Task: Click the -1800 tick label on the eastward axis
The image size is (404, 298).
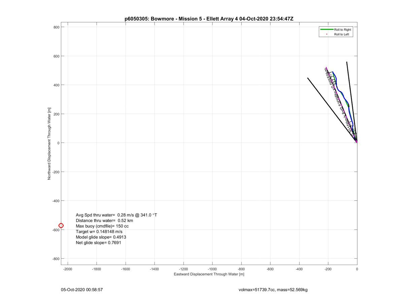Action: [x=97, y=269]
